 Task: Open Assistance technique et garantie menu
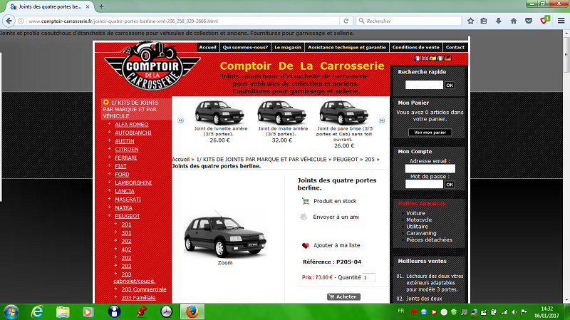pyautogui.click(x=347, y=47)
